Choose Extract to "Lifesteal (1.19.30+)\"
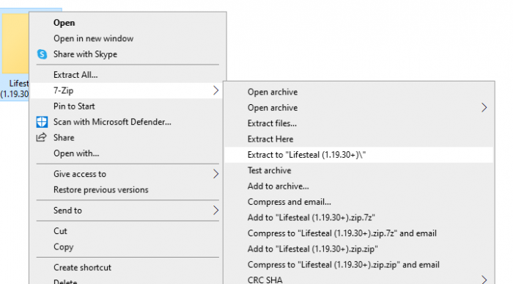 (359, 155)
